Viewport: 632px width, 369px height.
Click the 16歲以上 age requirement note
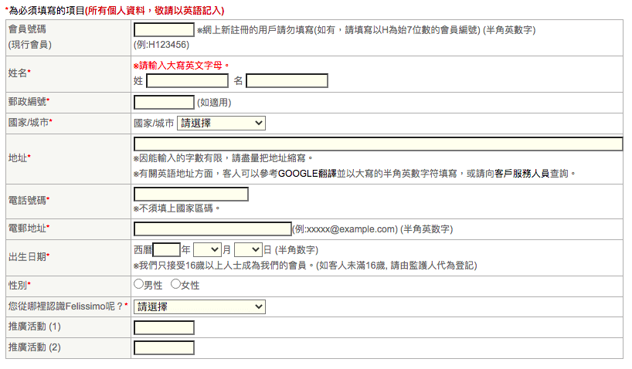(x=305, y=266)
